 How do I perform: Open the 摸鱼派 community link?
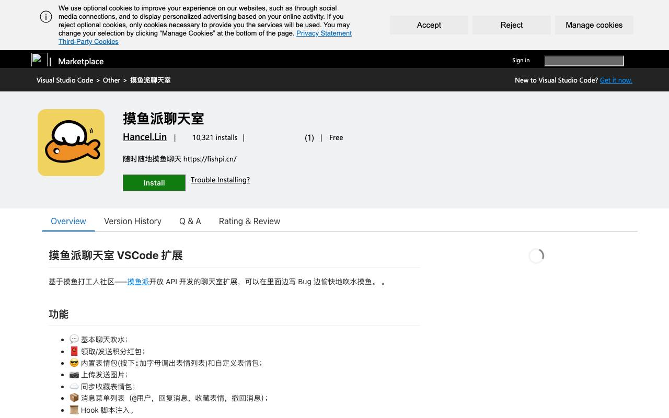(x=138, y=282)
